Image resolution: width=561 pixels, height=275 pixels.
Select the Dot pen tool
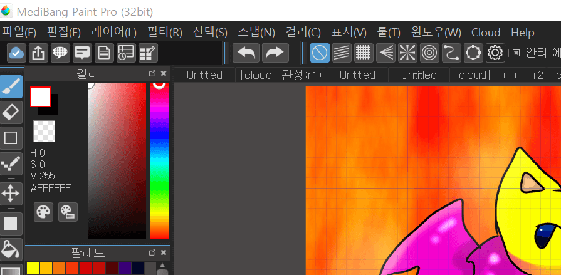point(11,163)
